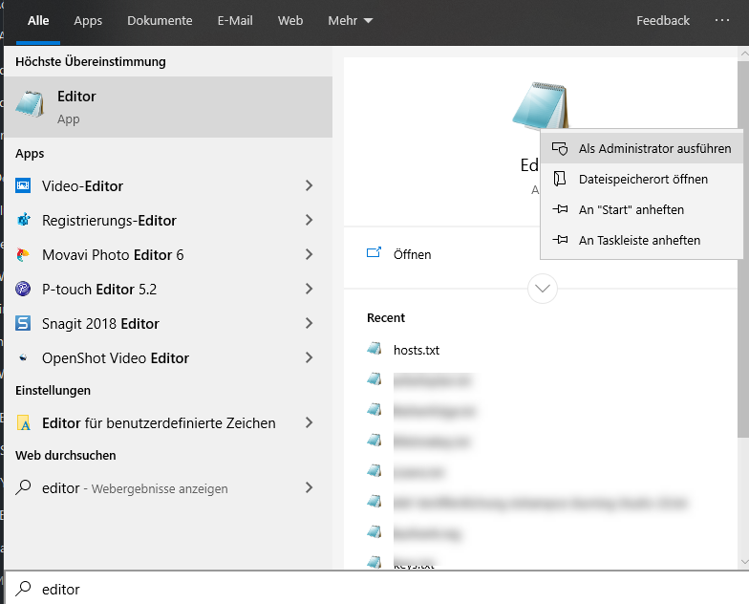The image size is (749, 604).
Task: Click the magnifier icon in the search box
Action: 23,589
